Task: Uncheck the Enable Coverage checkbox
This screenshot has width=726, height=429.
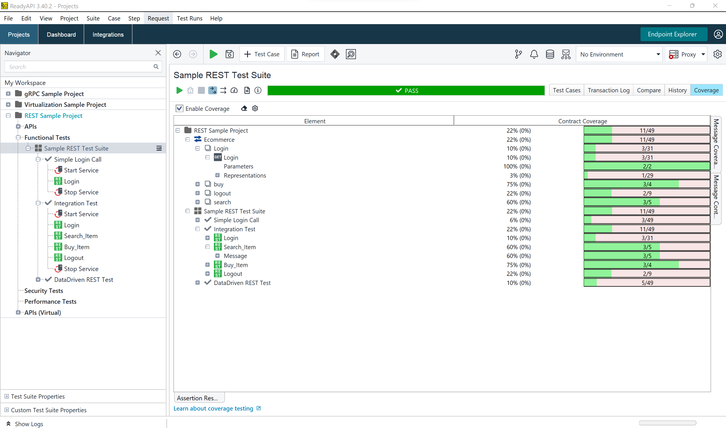Action: click(x=180, y=109)
